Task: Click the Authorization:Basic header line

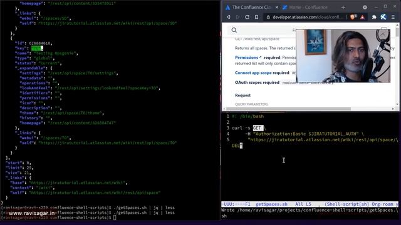Action: coord(305,134)
